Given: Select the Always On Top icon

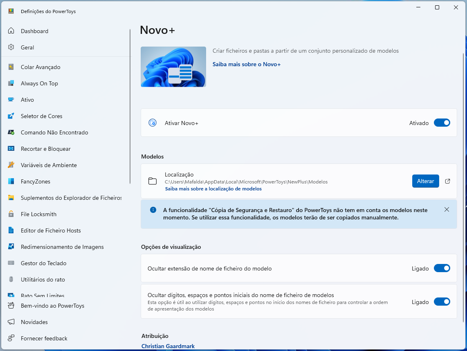Looking at the screenshot, I should tap(11, 83).
